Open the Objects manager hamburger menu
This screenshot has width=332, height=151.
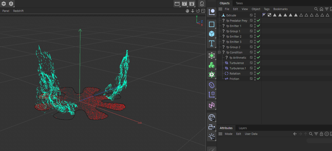point(220,9)
